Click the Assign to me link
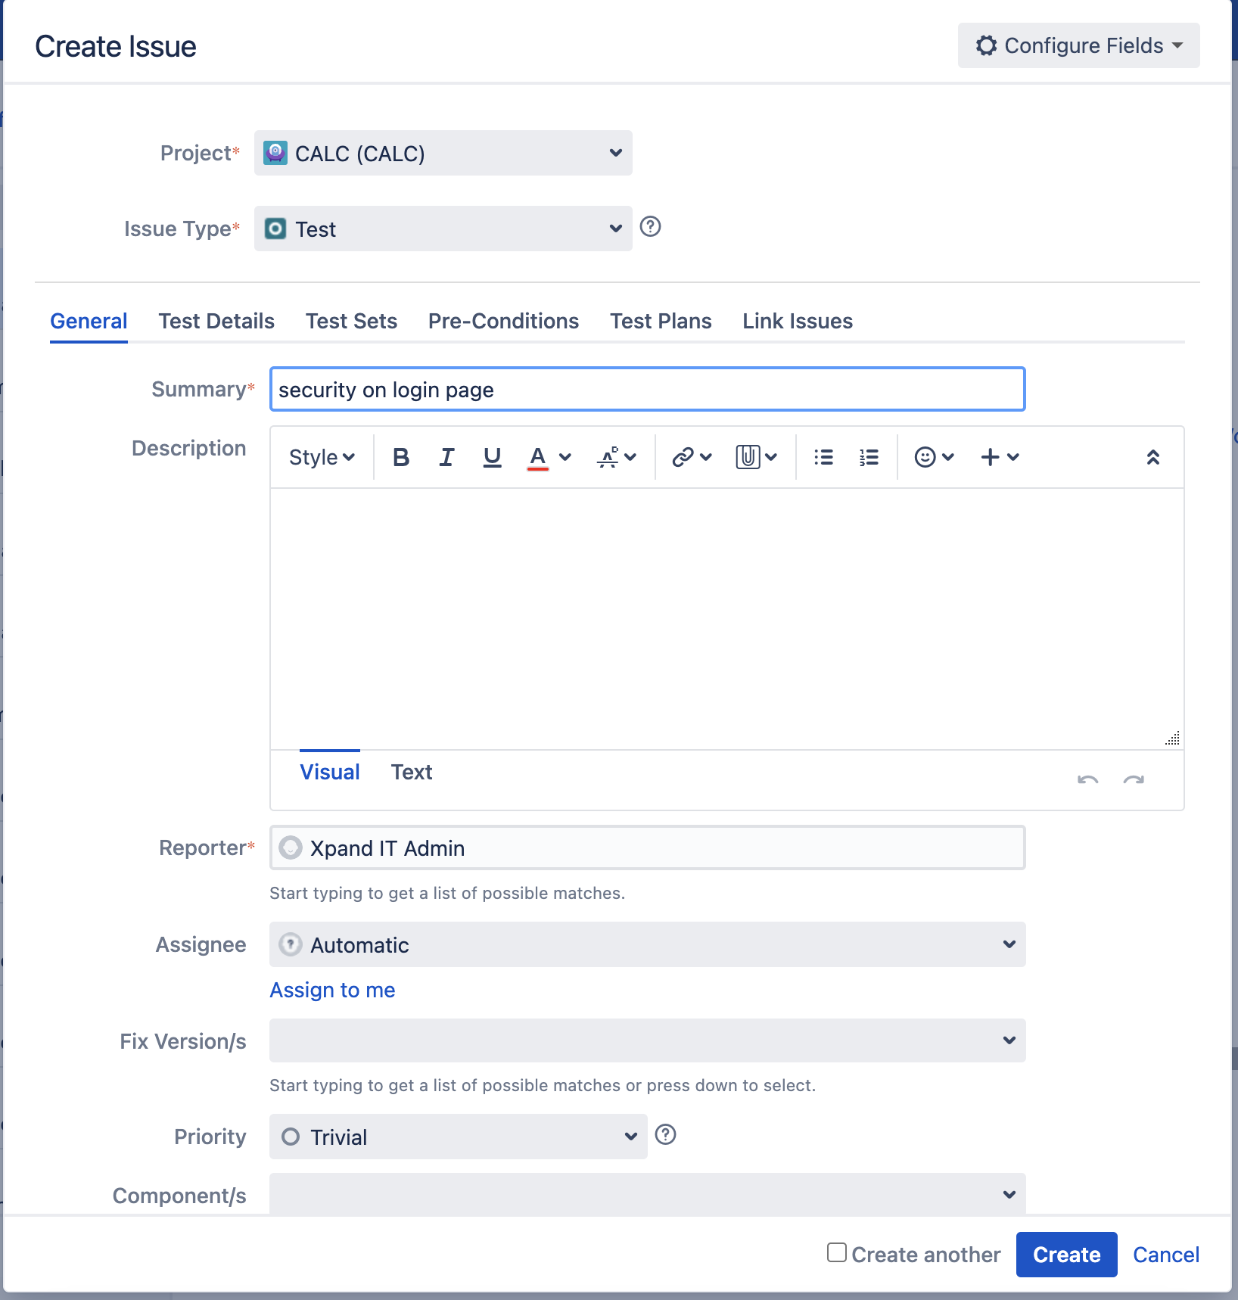This screenshot has width=1238, height=1300. [x=332, y=990]
